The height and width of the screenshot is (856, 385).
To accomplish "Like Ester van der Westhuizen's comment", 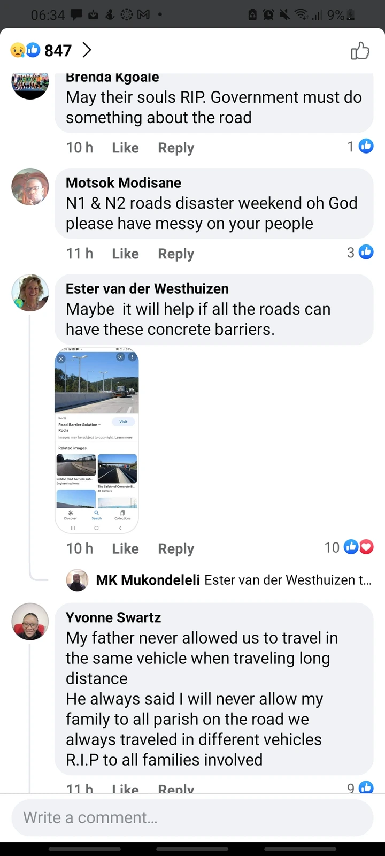I will point(125,548).
